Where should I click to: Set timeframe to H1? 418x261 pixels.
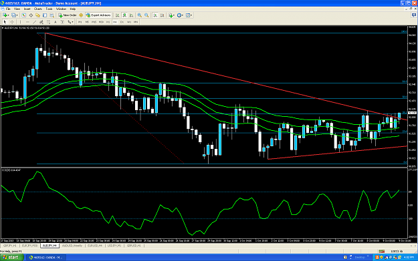(x=108, y=22)
